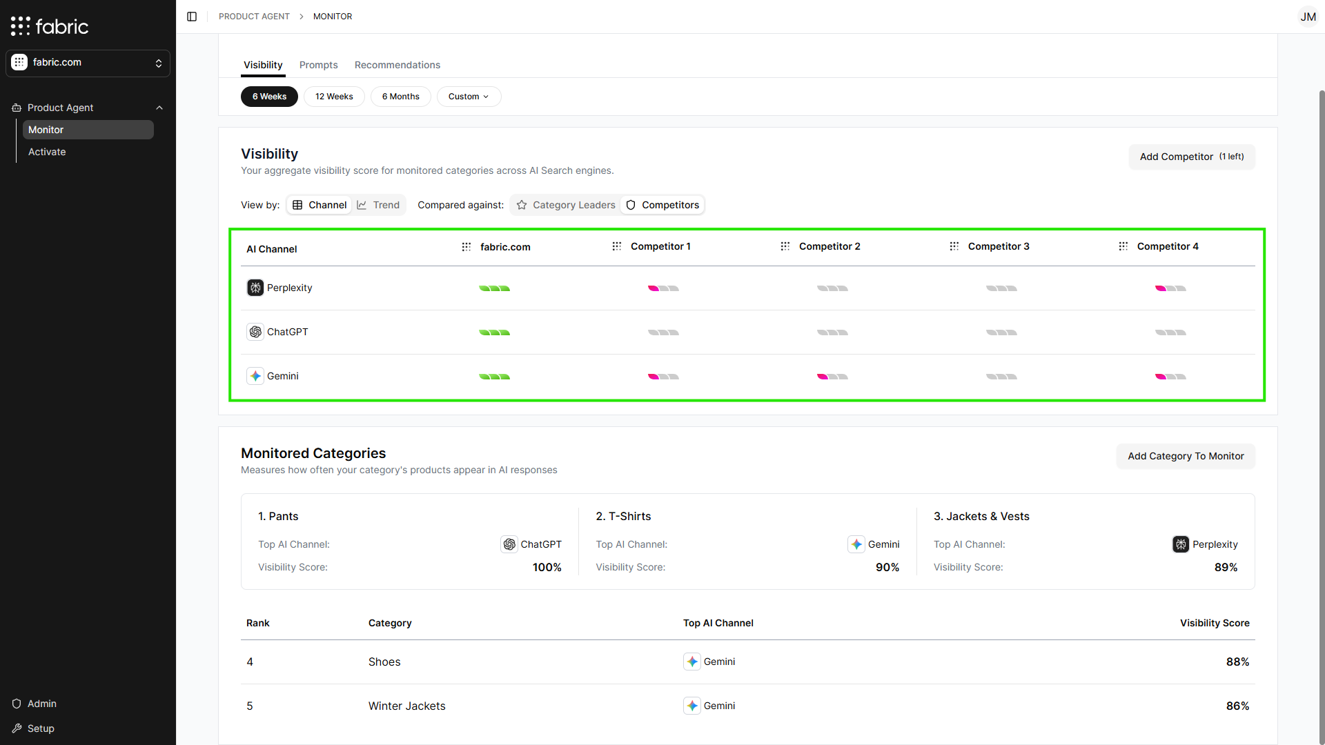Collapse the Product Agent section
Screen dimensions: 1325x745
[159, 108]
